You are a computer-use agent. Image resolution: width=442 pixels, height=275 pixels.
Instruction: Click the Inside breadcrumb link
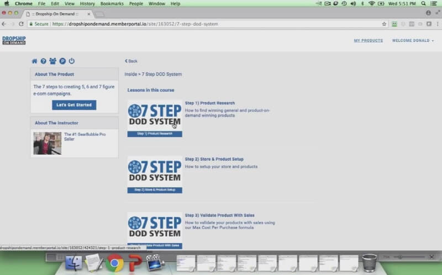pyautogui.click(x=131, y=74)
